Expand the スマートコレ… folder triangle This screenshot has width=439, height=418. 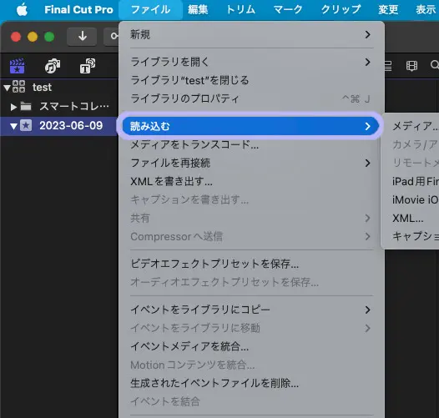click(x=13, y=107)
